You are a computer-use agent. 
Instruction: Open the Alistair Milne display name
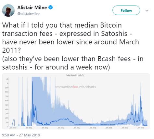(32, 7)
